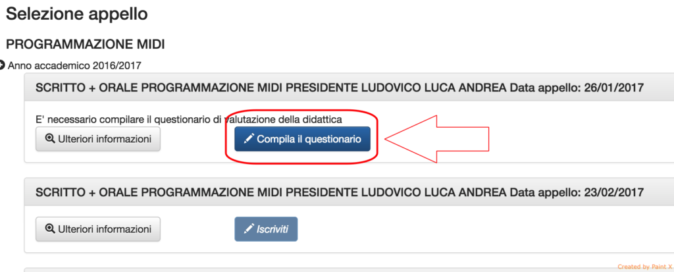Click the Data appello: 26/01/2017 date text
The width and height of the screenshot is (674, 272).
coord(577,88)
